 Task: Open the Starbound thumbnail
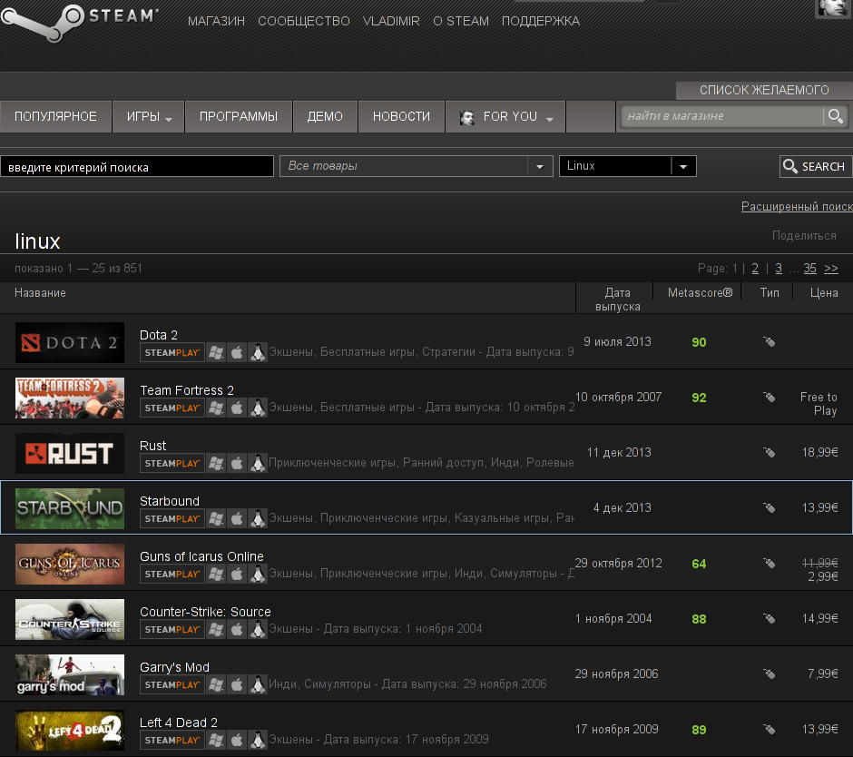pyautogui.click(x=70, y=508)
